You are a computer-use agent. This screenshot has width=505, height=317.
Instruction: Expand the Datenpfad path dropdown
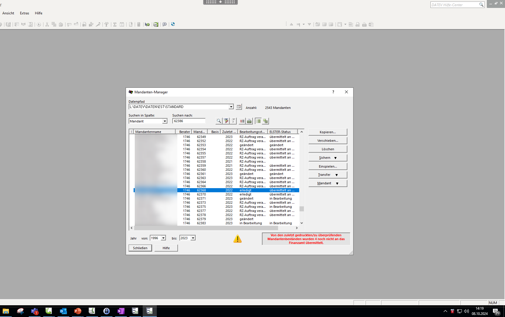(x=231, y=107)
